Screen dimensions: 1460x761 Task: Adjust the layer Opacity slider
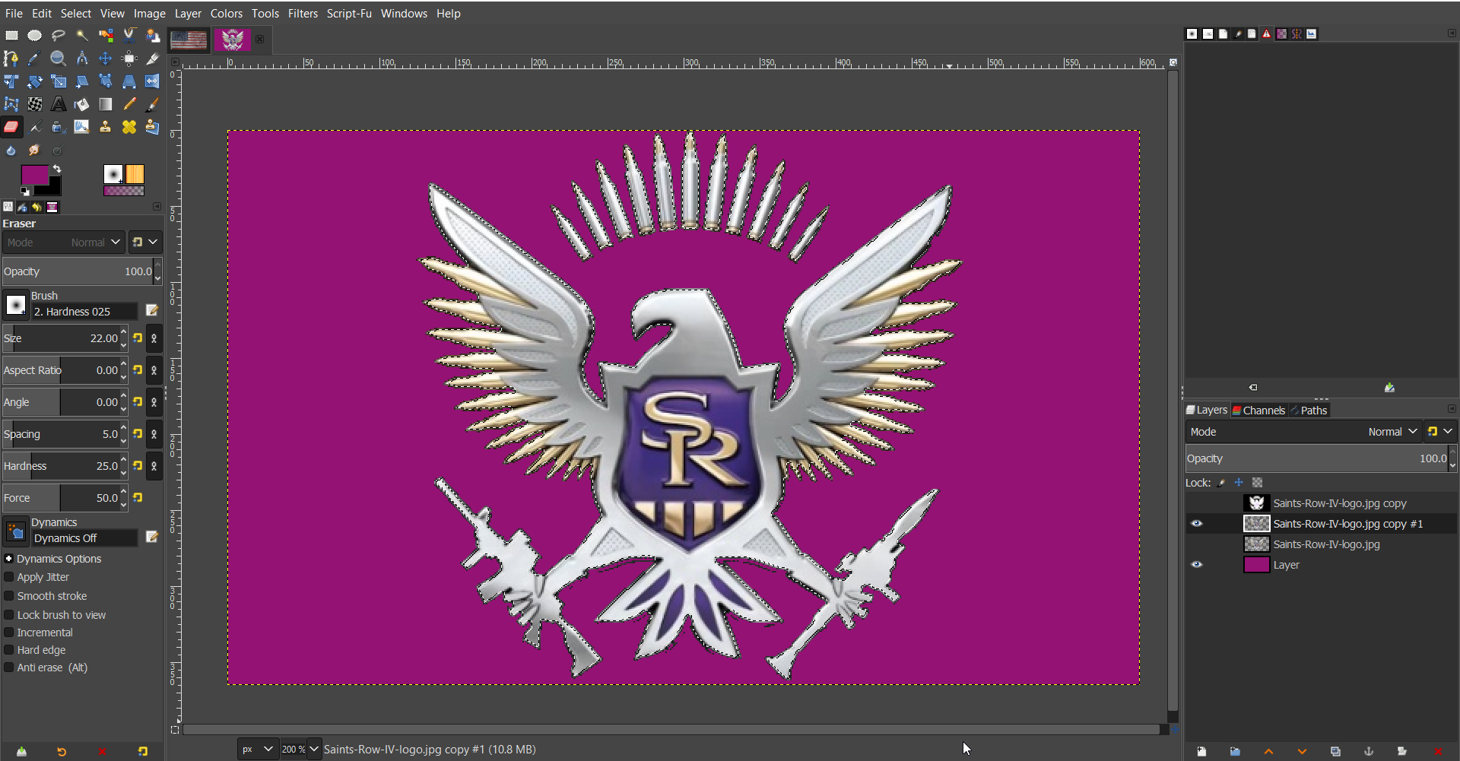coord(1317,458)
